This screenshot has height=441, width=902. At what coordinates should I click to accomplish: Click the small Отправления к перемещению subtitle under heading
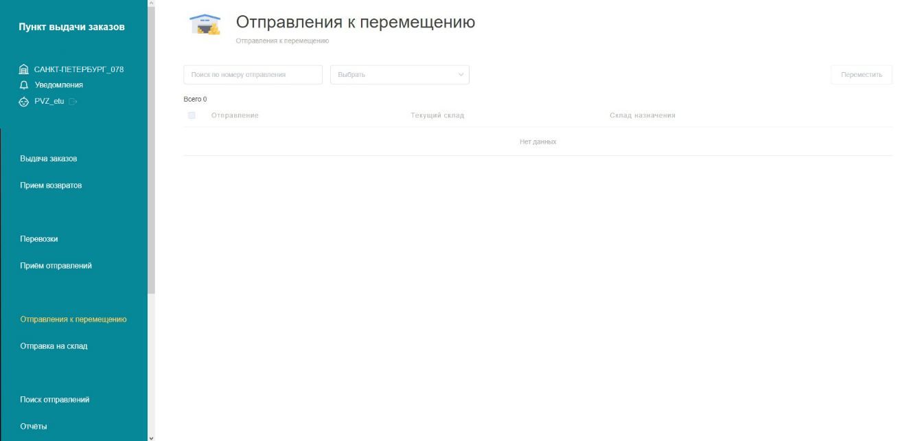[x=282, y=41]
